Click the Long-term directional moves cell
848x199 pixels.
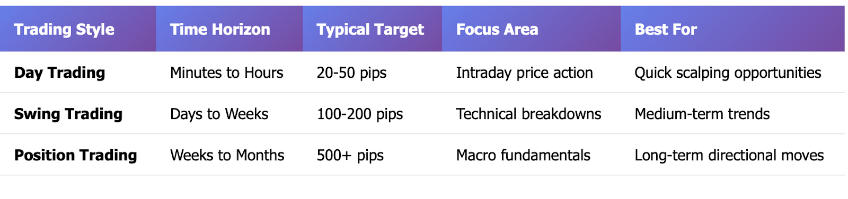click(729, 155)
